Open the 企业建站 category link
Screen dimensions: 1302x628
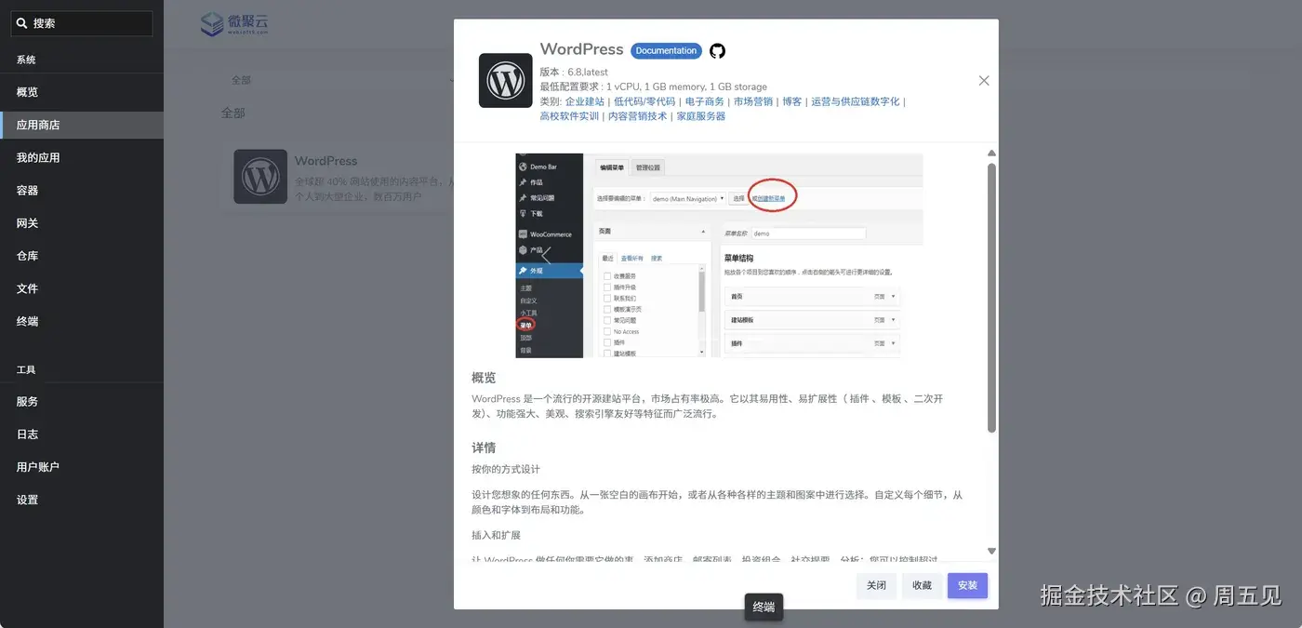tap(585, 101)
